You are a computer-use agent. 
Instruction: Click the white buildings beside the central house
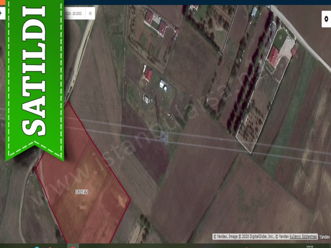coord(162,84)
